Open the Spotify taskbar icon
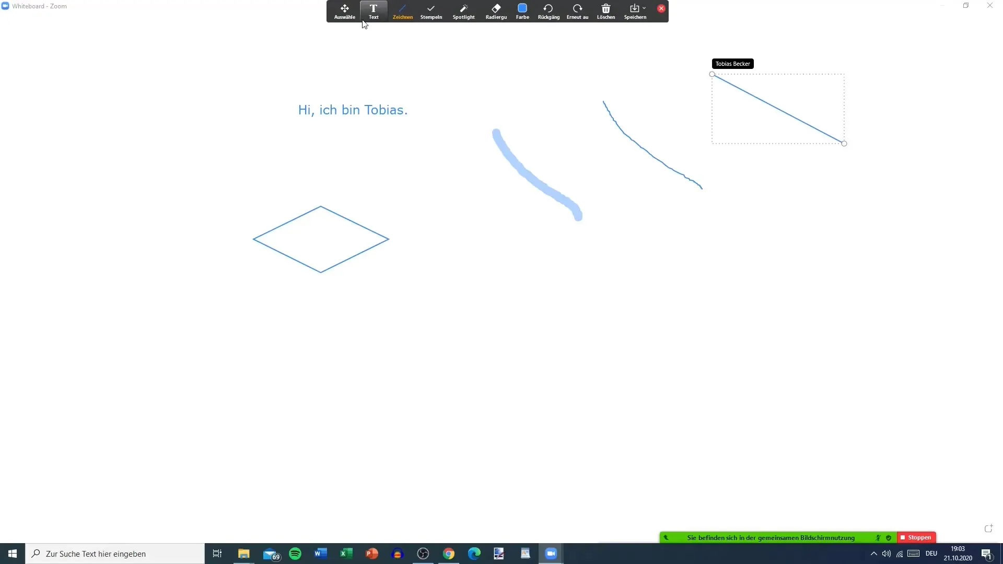The width and height of the screenshot is (1003, 564). click(x=295, y=554)
